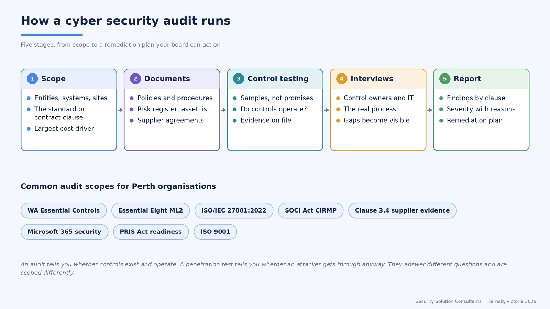Select the Essential Eight ML2 pill

pyautogui.click(x=151, y=210)
